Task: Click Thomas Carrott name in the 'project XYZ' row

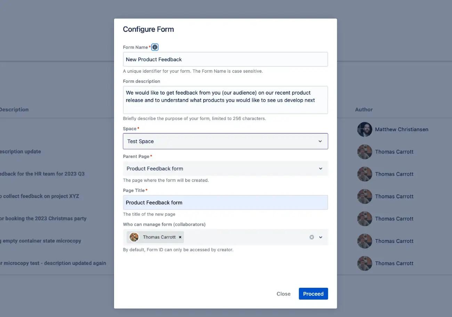Action: pos(394,196)
